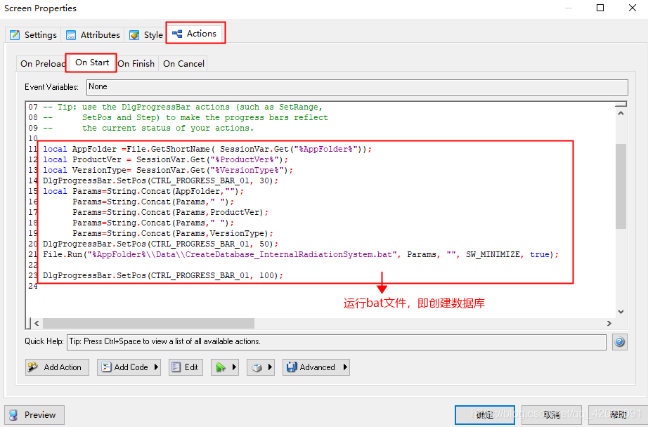The height and width of the screenshot is (427, 648).
Task: Click the Edit button
Action: tap(186, 367)
